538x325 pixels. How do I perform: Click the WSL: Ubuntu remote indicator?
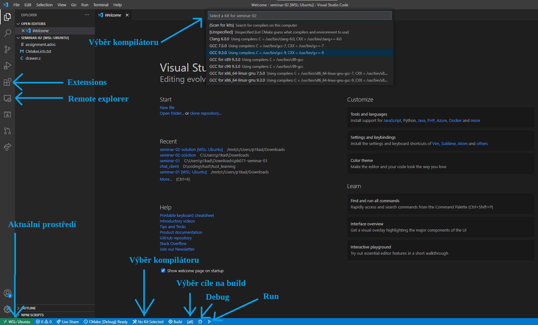tap(17, 322)
